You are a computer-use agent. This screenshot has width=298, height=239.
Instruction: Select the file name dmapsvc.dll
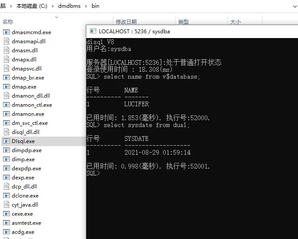26,69
